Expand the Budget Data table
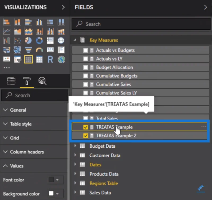 (75, 146)
